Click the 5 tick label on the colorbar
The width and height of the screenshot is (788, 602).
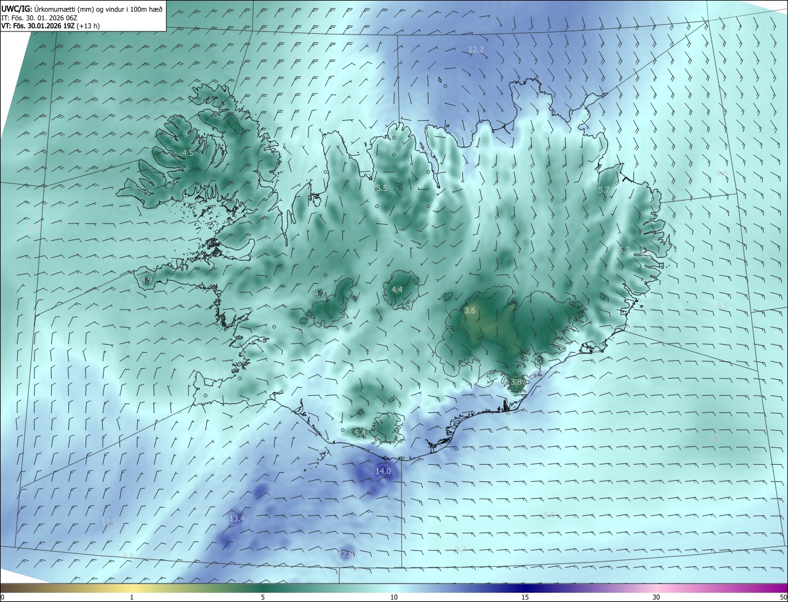point(263,597)
